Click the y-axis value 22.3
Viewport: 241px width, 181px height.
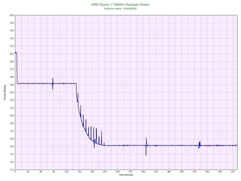(12, 100)
